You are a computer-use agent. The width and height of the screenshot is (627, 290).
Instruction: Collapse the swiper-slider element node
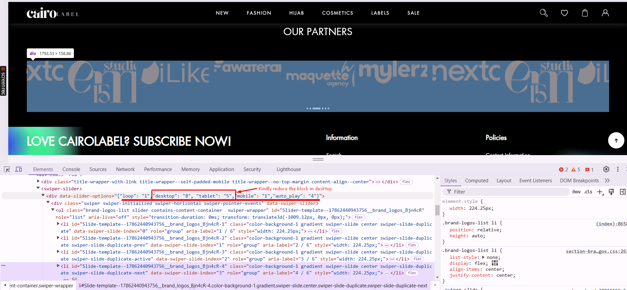click(38, 188)
